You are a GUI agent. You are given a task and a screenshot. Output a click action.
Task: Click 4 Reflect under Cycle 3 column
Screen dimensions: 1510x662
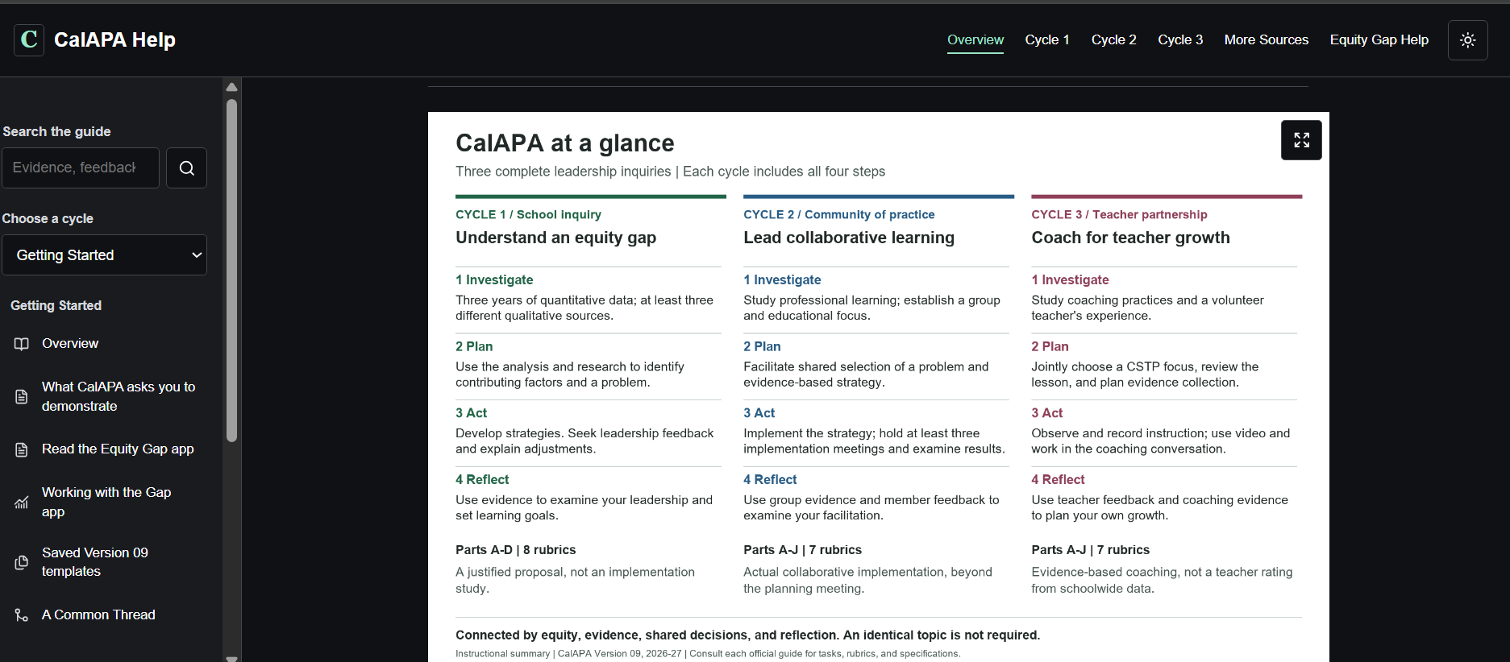(x=1058, y=479)
